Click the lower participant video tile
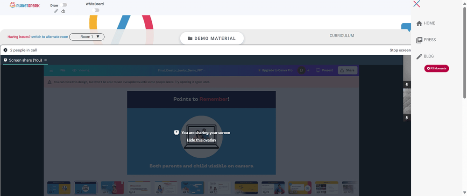This screenshot has height=196, width=467. pos(407,105)
